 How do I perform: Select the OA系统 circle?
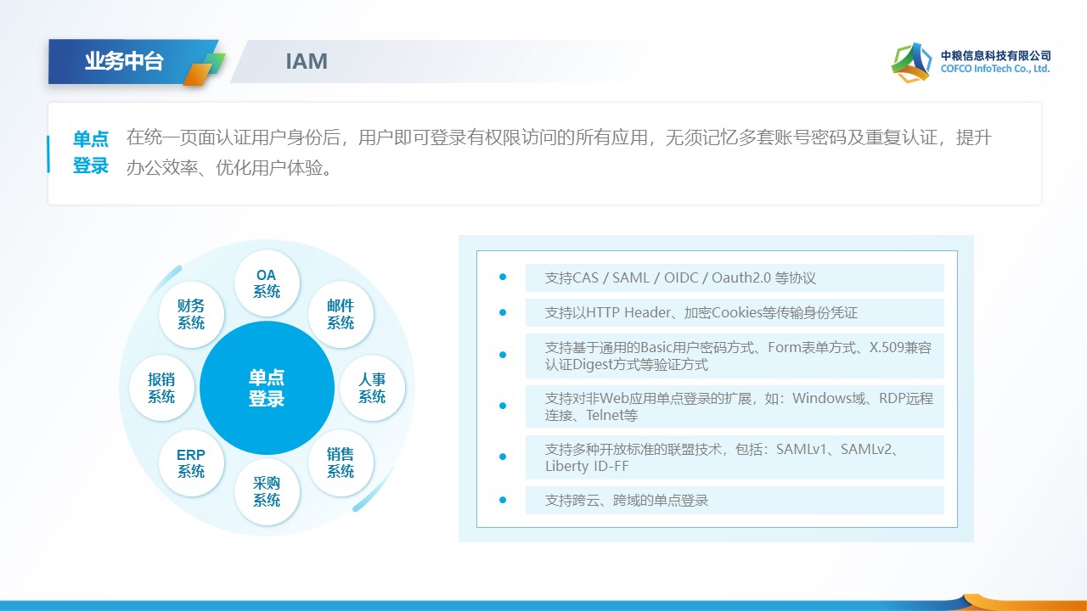pyautogui.click(x=267, y=283)
